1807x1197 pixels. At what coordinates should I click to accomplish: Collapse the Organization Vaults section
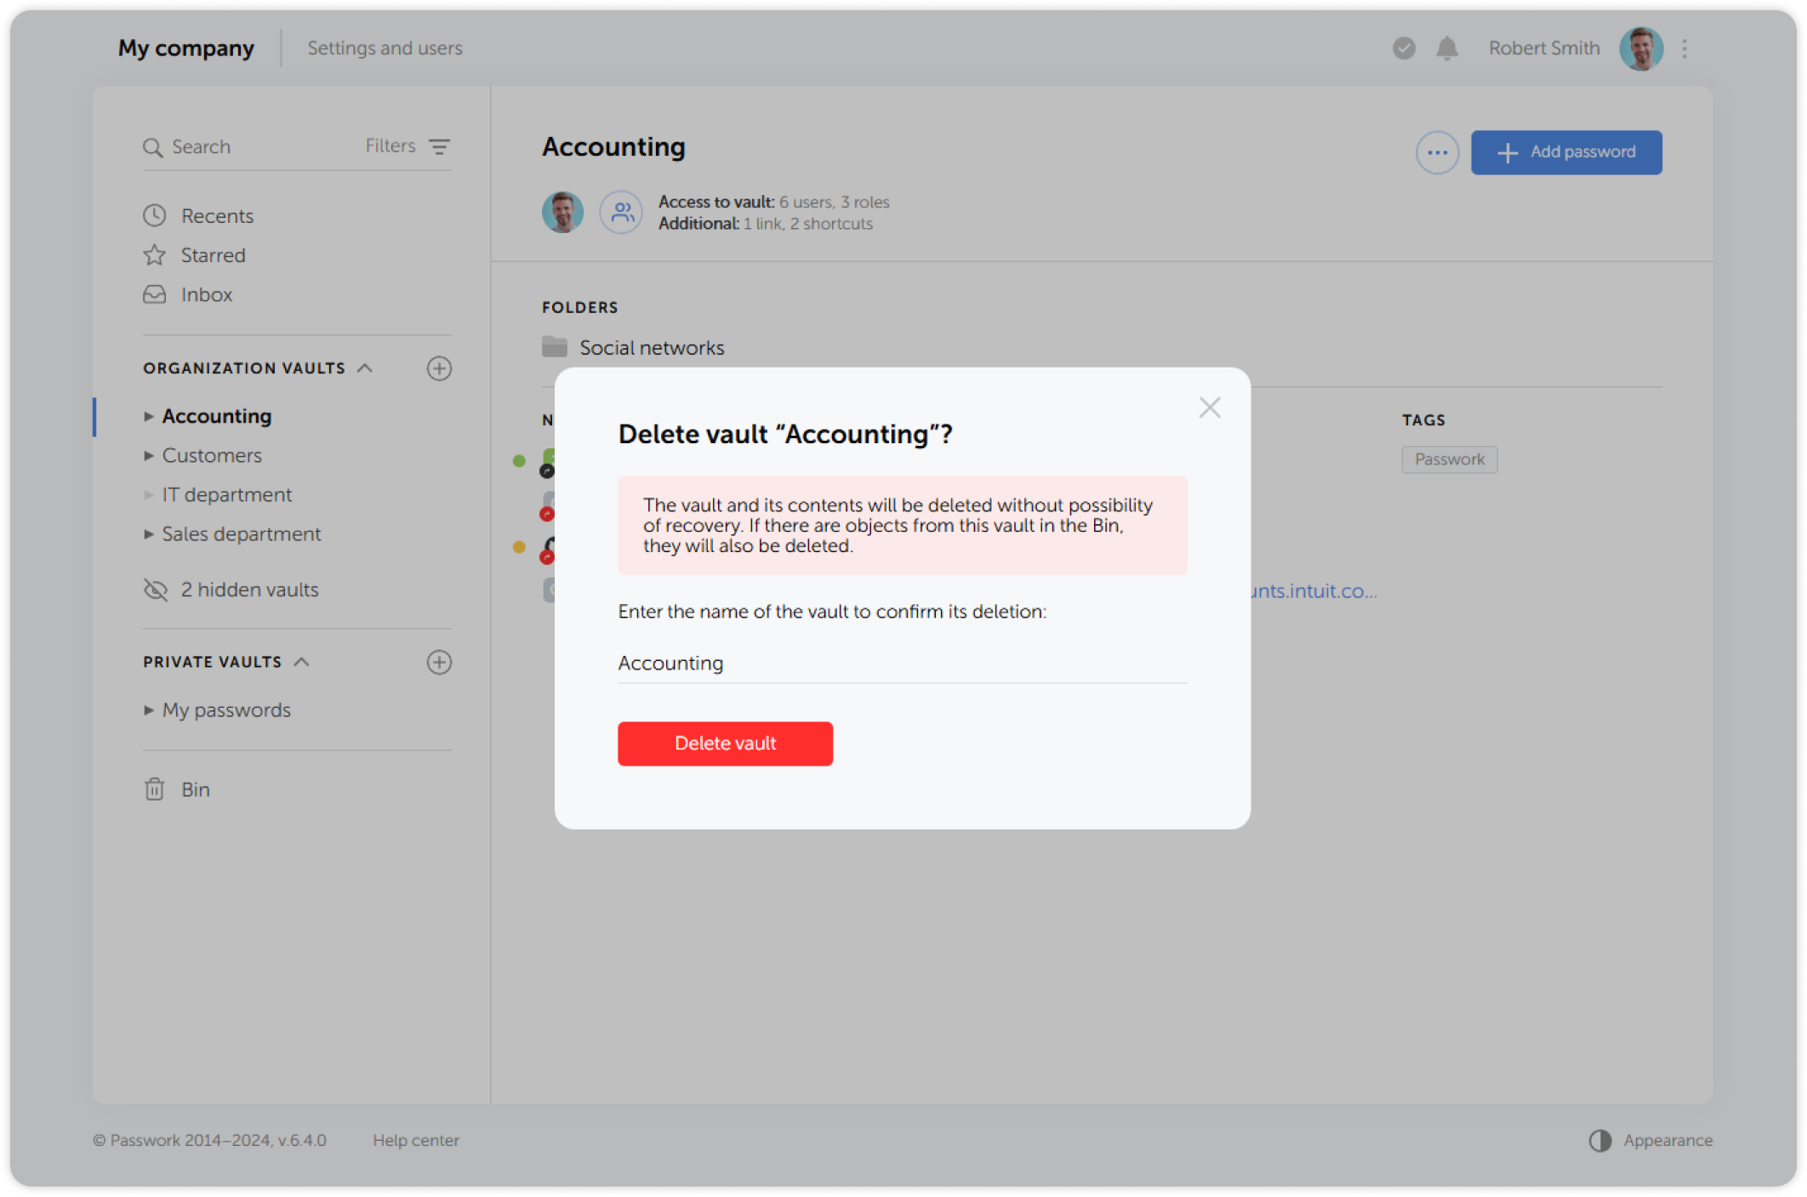pos(367,368)
